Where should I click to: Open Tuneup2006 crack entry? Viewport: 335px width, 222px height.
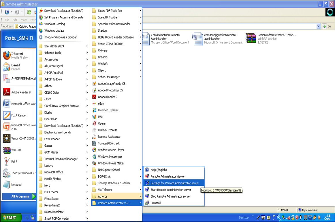pyautogui.click(x=116, y=143)
